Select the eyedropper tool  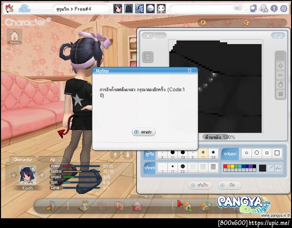271,168
